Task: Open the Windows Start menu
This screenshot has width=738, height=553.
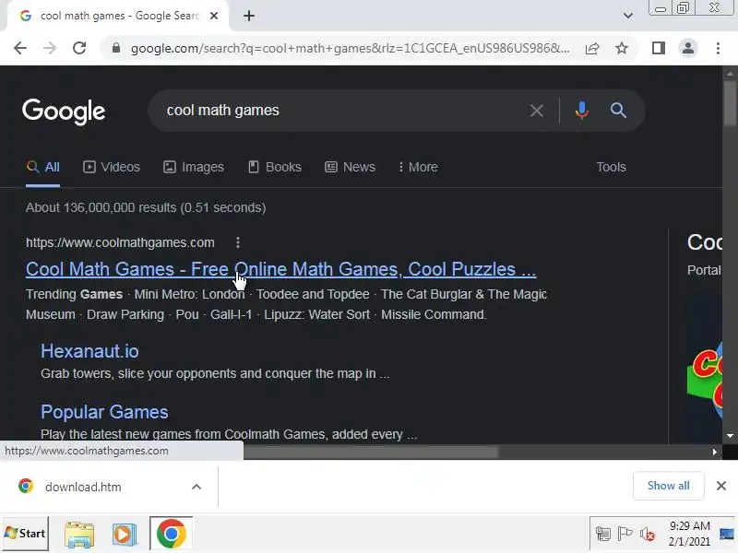Action: 26,534
